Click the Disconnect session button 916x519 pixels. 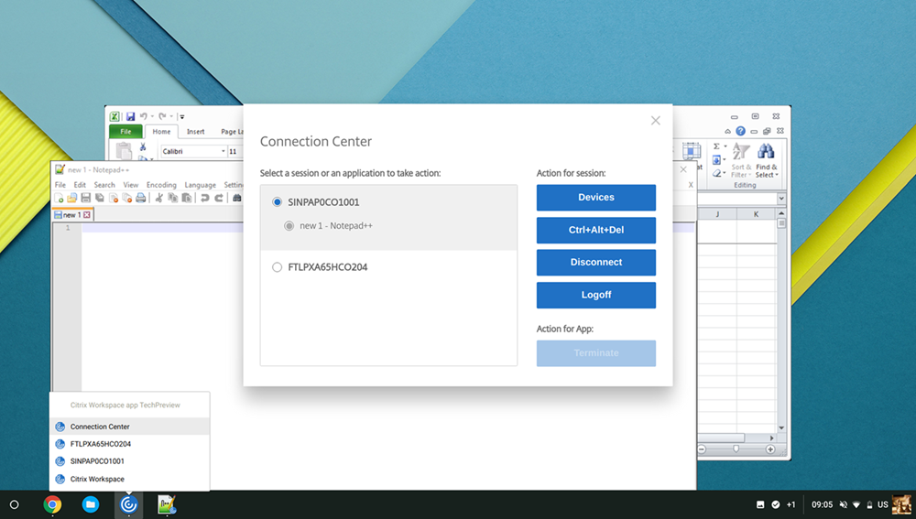tap(596, 262)
